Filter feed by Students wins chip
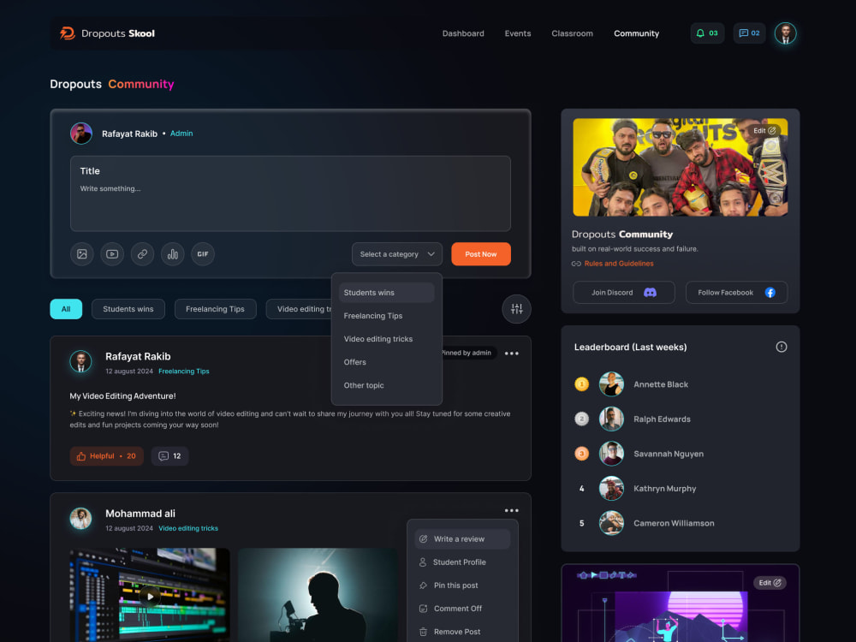856x642 pixels. pos(128,309)
